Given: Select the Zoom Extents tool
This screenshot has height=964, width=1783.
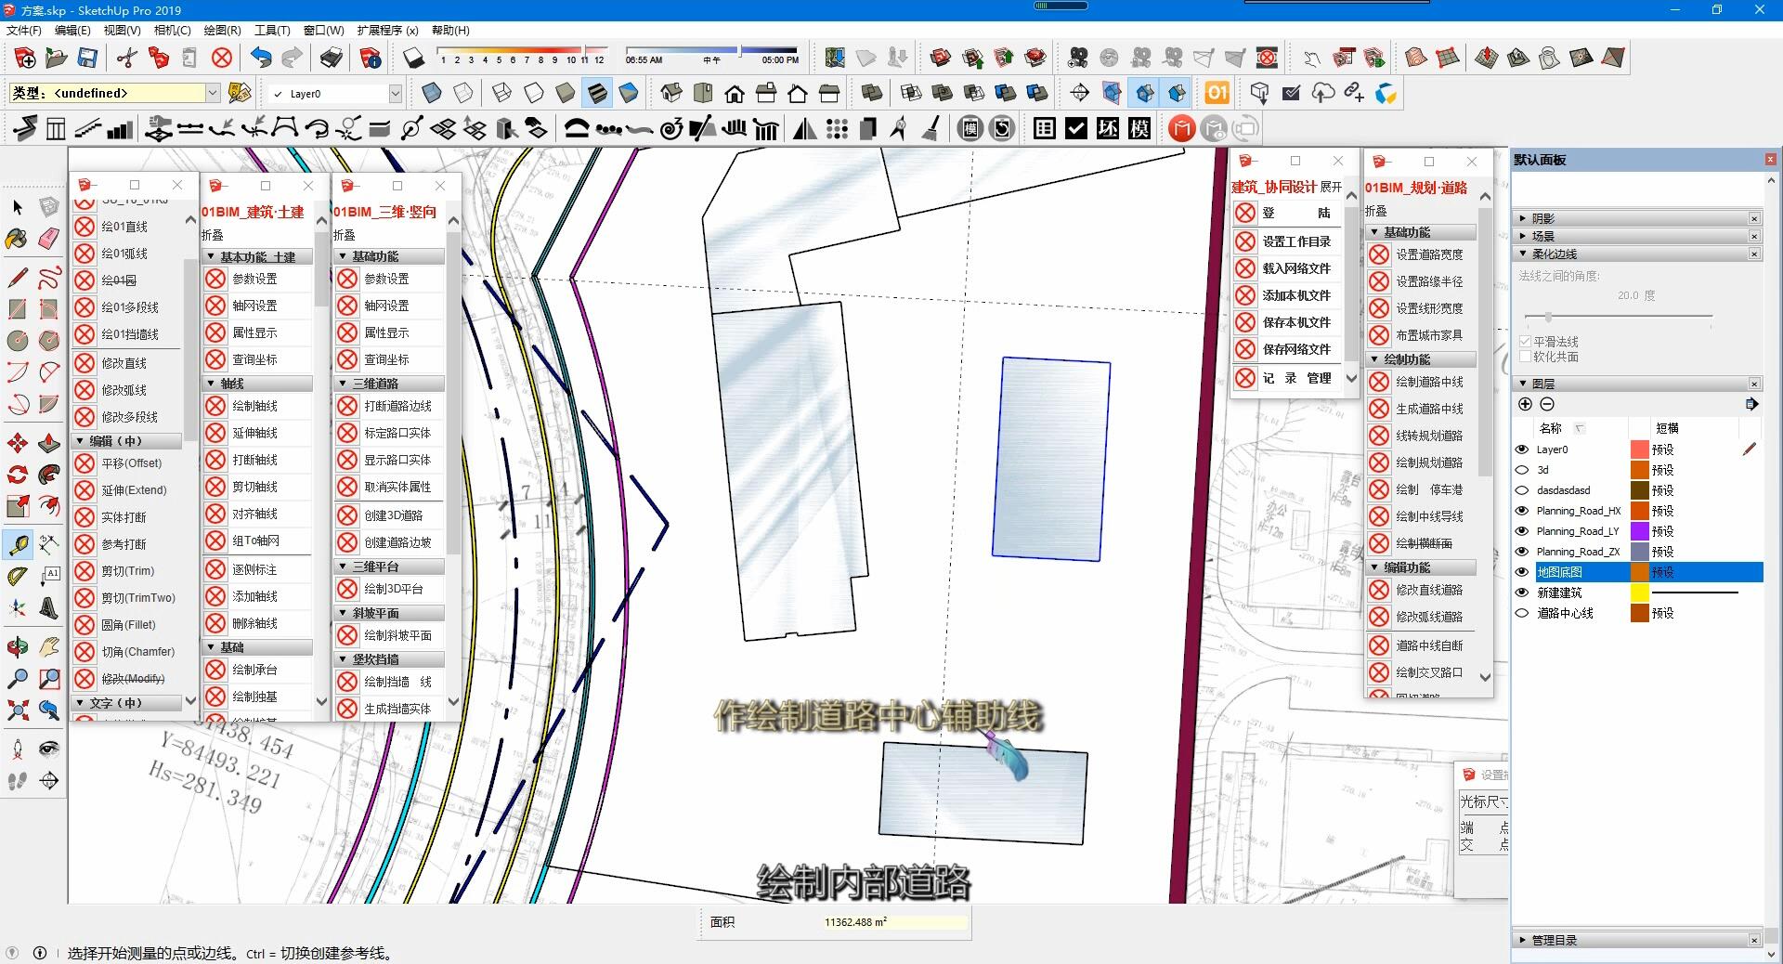Looking at the screenshot, I should 18,710.
